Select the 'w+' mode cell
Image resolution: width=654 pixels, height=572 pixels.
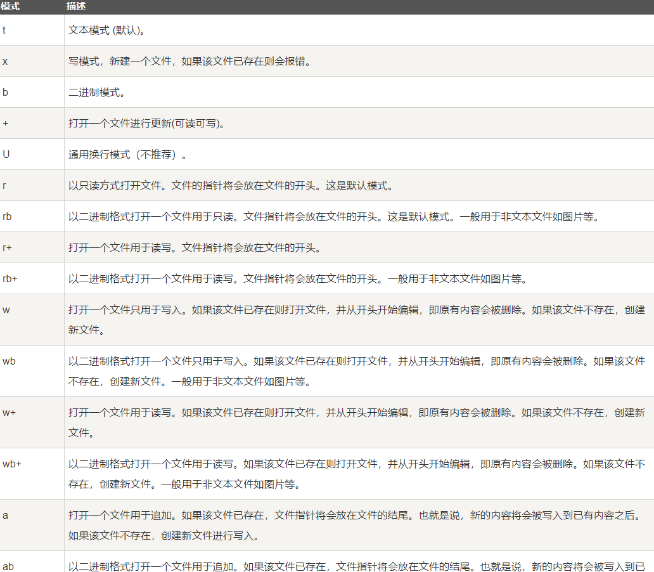tap(32, 422)
